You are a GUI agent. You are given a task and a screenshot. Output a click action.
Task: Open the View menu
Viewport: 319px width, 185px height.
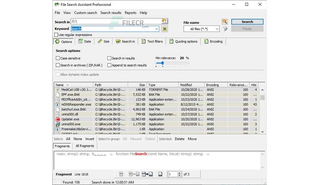coord(67,13)
